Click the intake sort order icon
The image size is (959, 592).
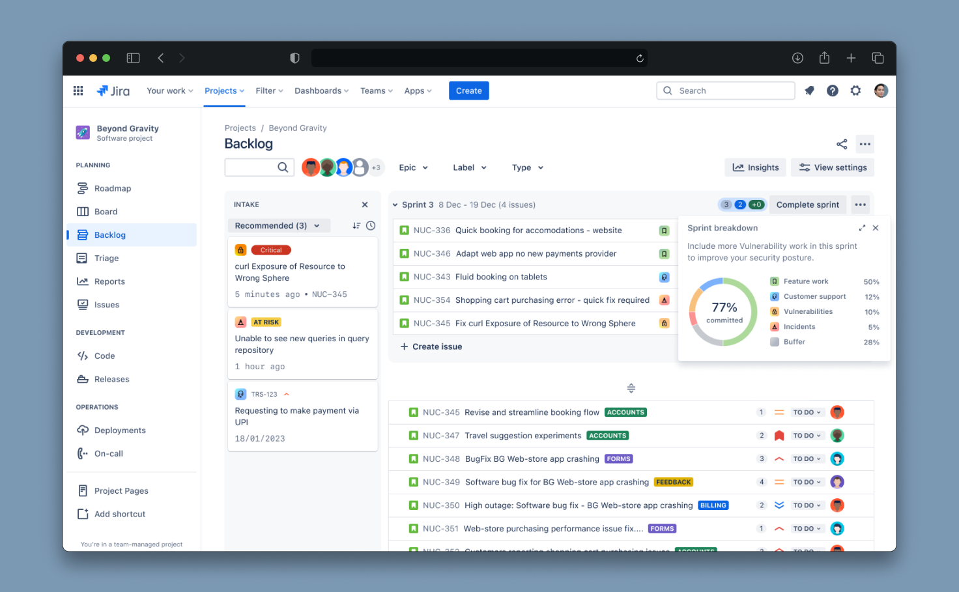356,226
